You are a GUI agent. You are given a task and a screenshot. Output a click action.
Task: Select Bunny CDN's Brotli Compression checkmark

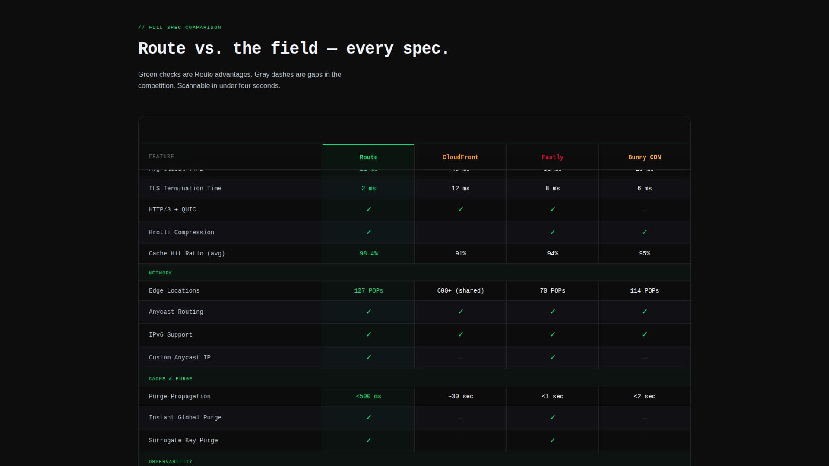tap(644, 233)
